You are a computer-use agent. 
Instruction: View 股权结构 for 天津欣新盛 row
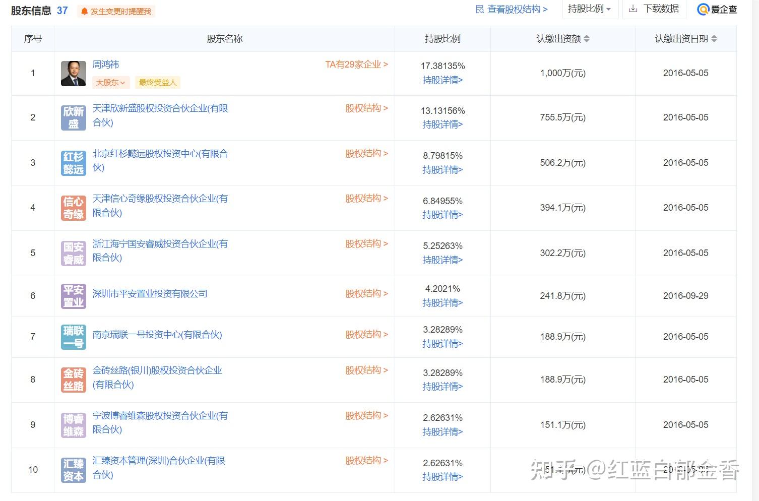367,108
